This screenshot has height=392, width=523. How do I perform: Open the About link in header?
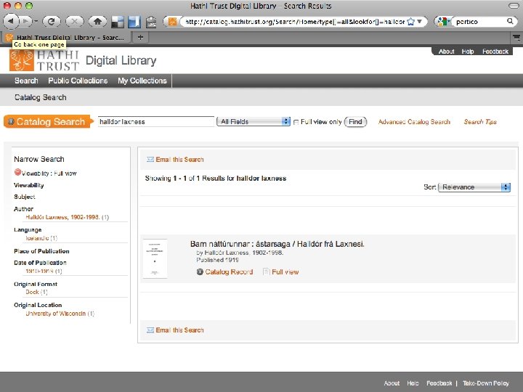pos(446,52)
